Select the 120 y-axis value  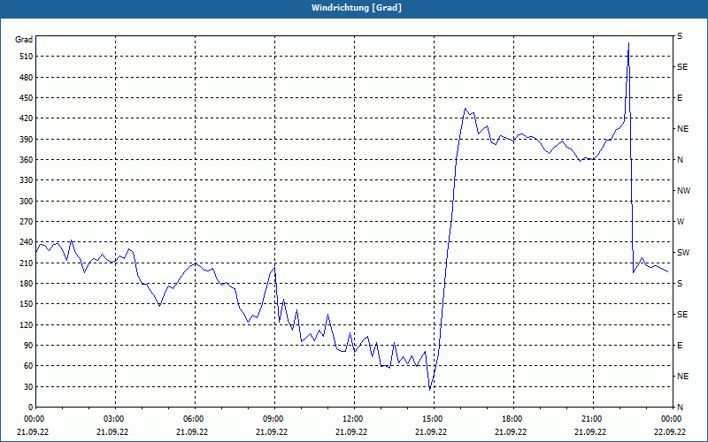pyautogui.click(x=26, y=324)
